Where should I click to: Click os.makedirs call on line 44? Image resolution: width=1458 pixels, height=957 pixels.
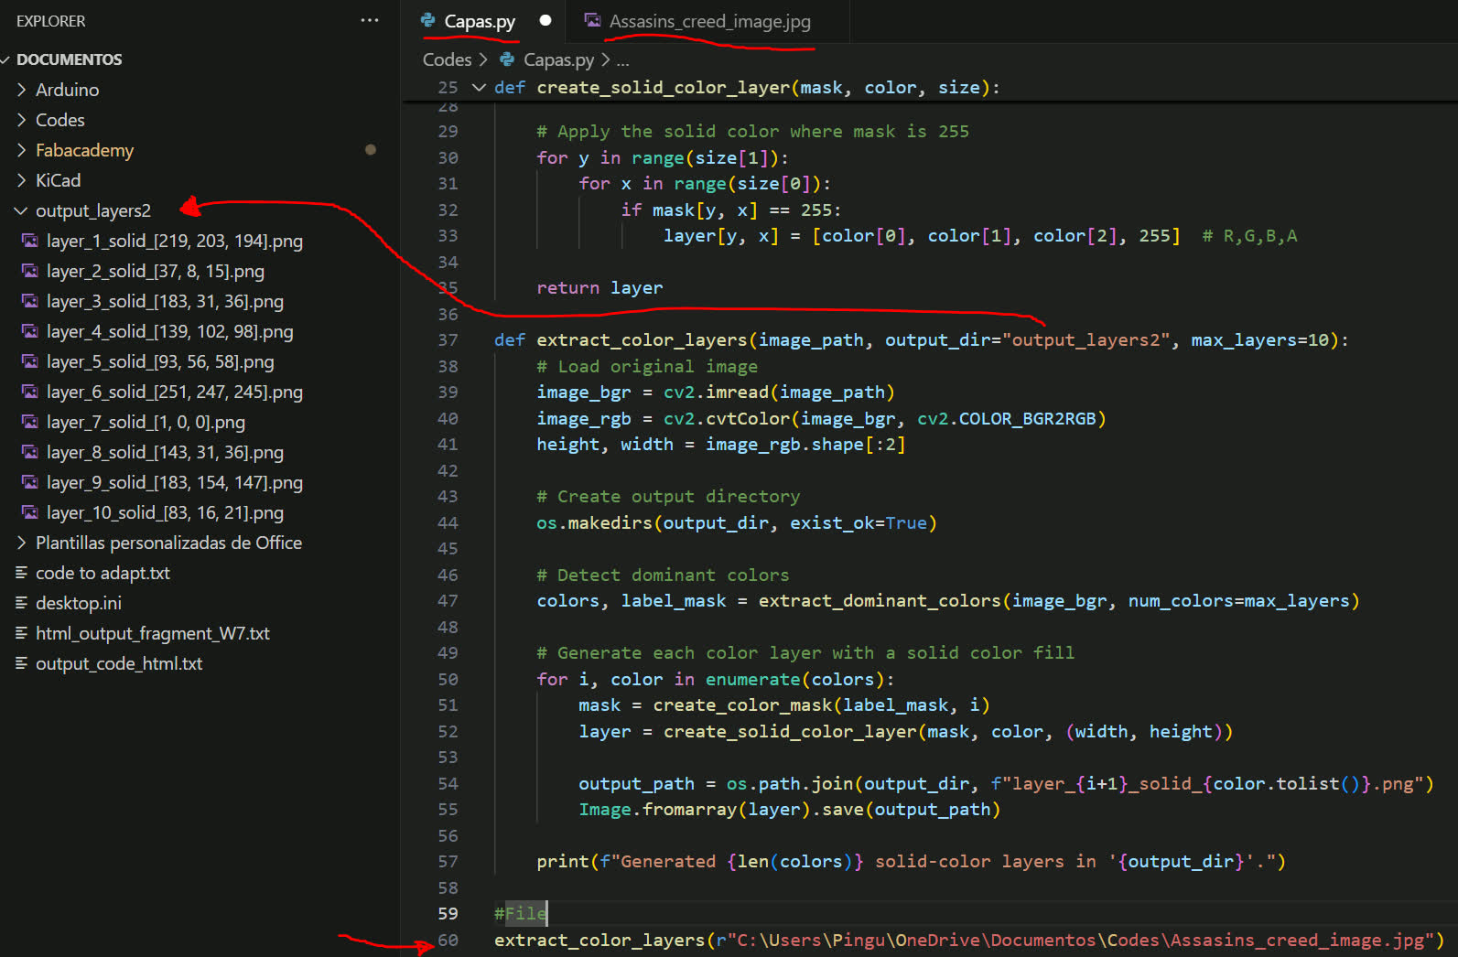coord(737,522)
